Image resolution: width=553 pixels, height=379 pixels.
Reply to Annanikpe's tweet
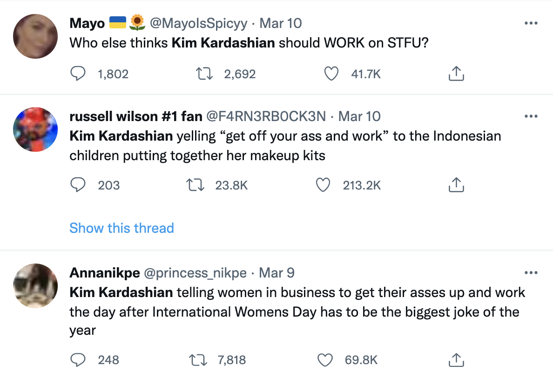[77, 359]
